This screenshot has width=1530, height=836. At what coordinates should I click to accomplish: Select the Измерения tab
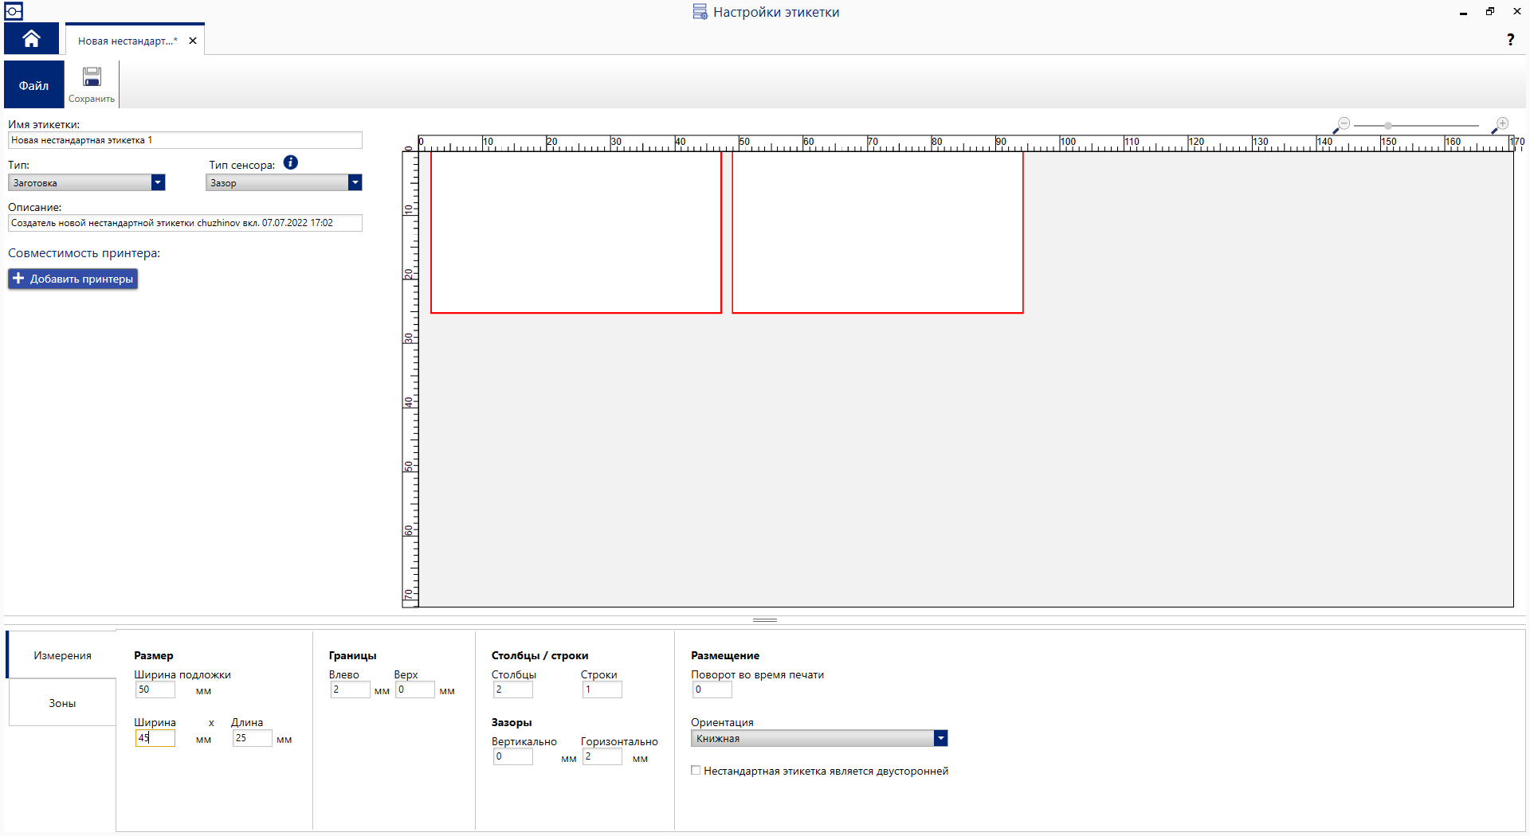pos(62,655)
